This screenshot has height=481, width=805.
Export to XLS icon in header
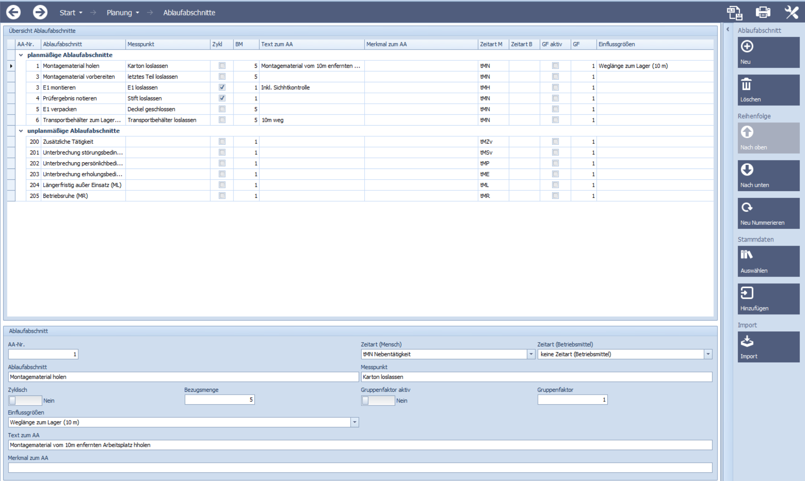point(734,13)
